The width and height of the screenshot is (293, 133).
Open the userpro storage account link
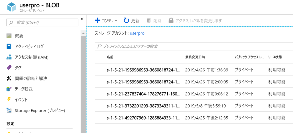pos(137,33)
